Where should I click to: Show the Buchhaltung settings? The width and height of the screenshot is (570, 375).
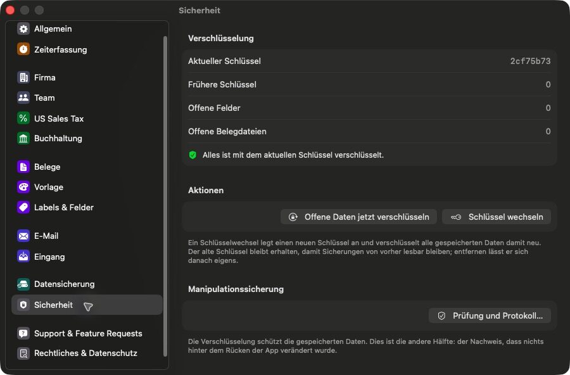point(87,138)
